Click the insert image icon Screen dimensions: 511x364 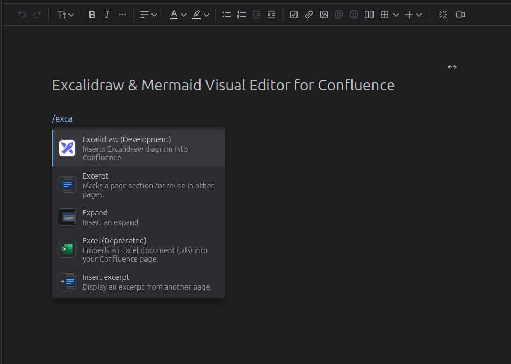(324, 15)
